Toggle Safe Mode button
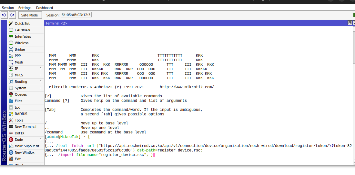The height and width of the screenshot is (175, 355). pyautogui.click(x=29, y=15)
